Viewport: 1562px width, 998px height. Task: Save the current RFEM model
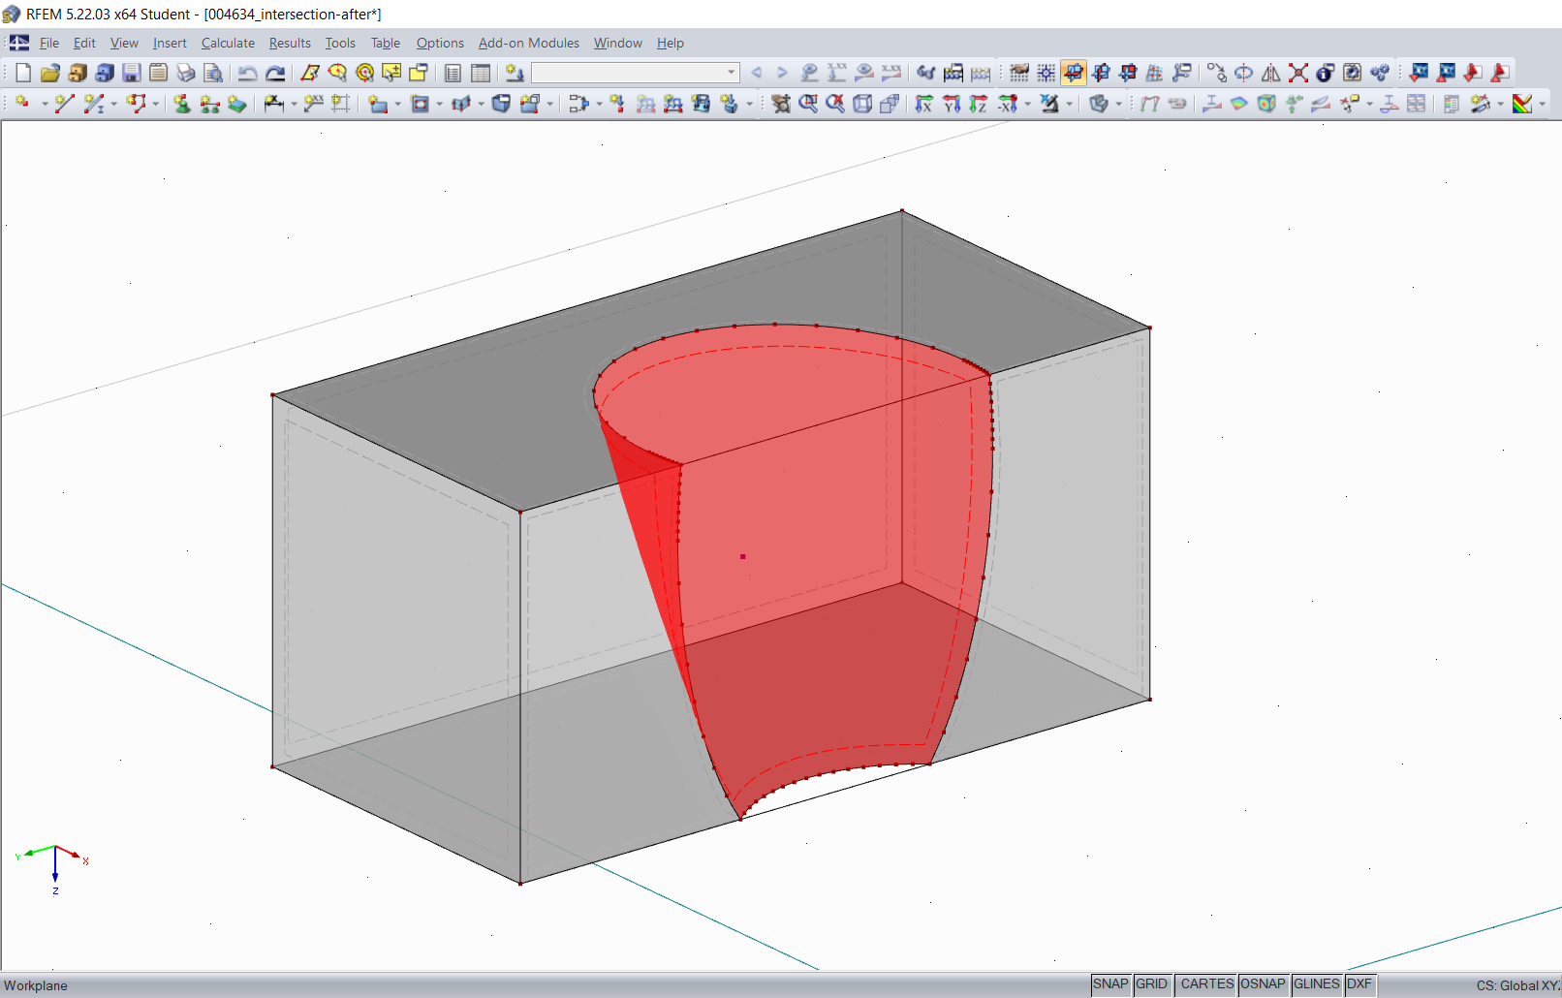pos(131,73)
